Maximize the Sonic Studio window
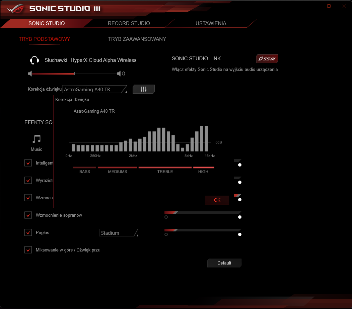The width and height of the screenshot is (352, 309). click(x=329, y=6)
